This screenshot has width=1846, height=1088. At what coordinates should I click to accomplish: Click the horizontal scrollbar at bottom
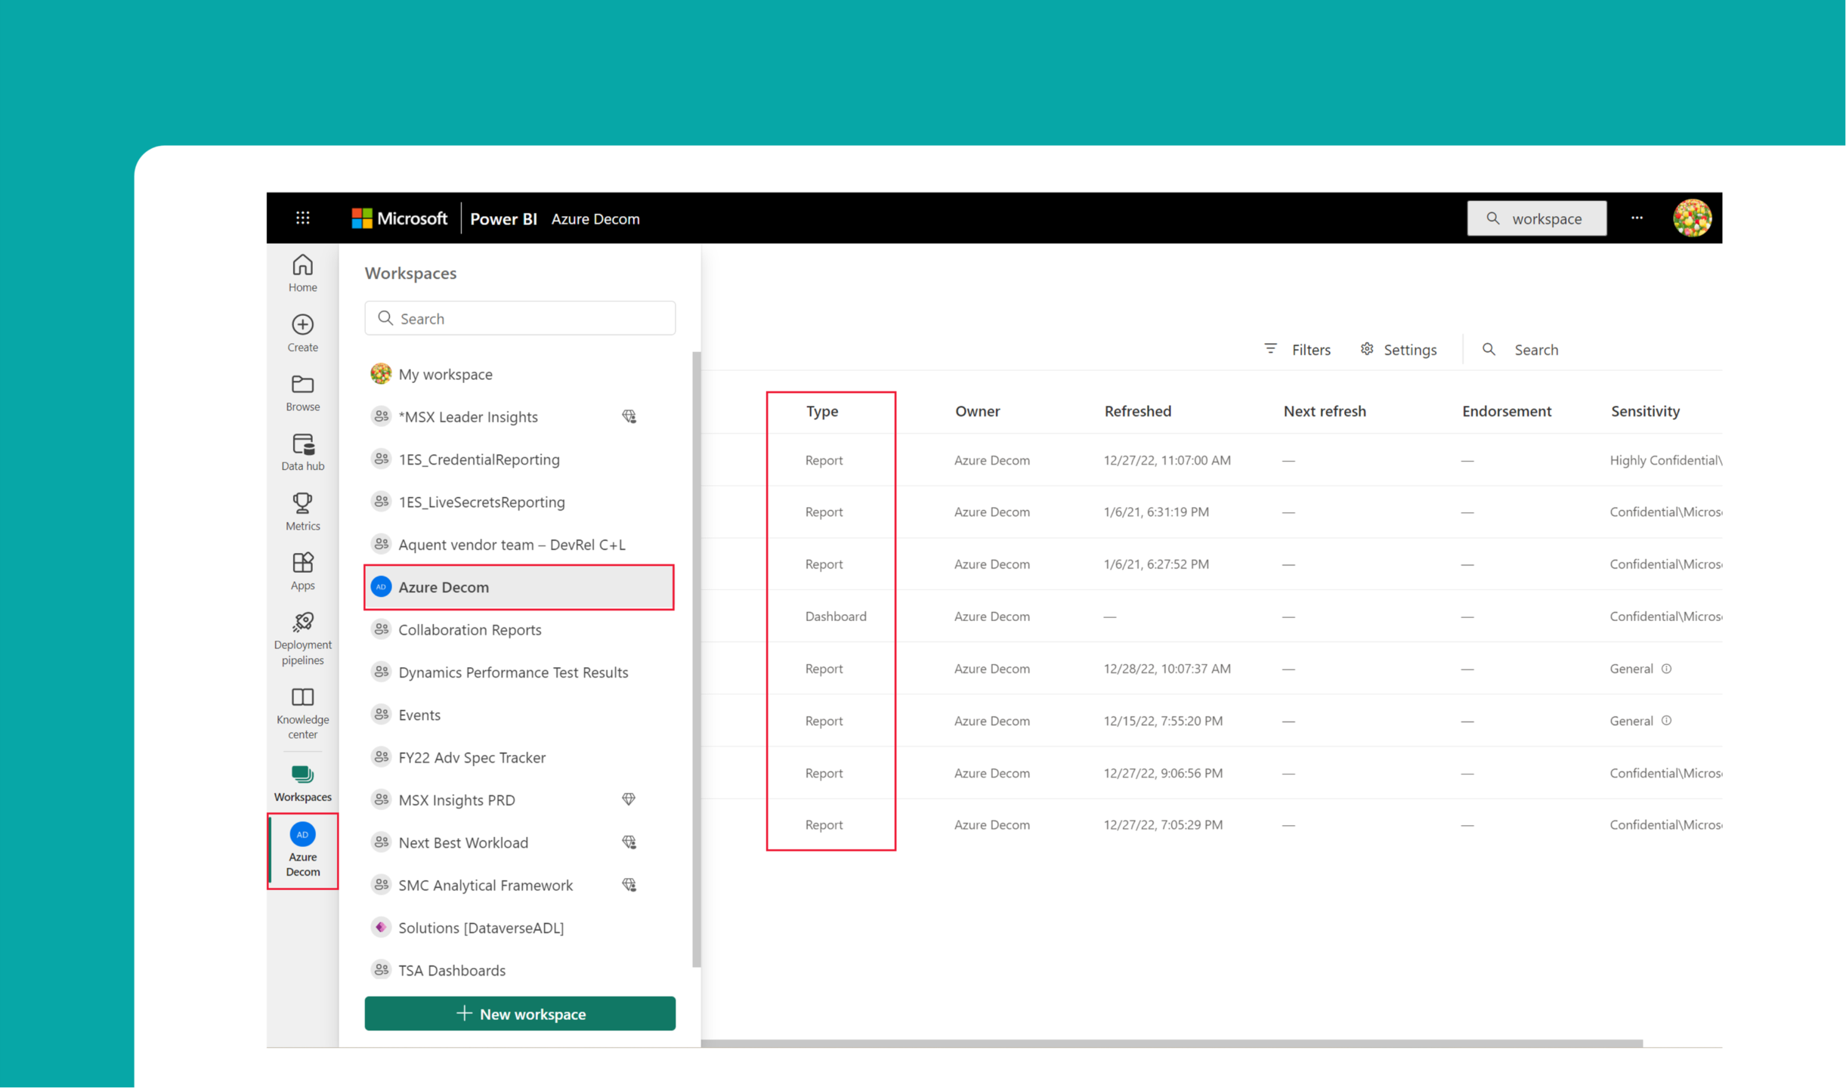[x=1171, y=1043]
